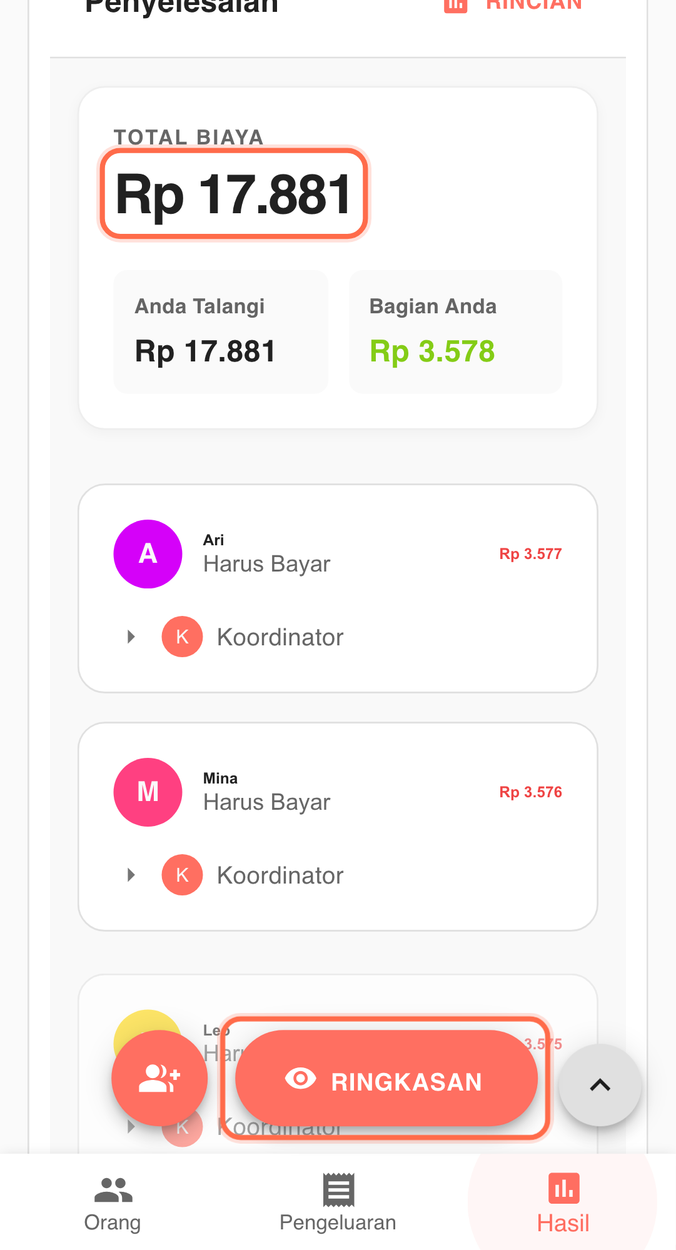The width and height of the screenshot is (676, 1250).
Task: Open the RINCIAN details link
Action: [533, 5]
